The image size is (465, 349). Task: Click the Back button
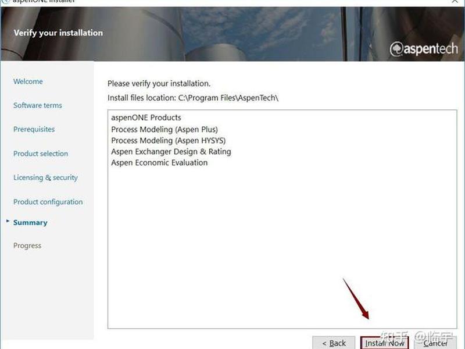pos(334,343)
